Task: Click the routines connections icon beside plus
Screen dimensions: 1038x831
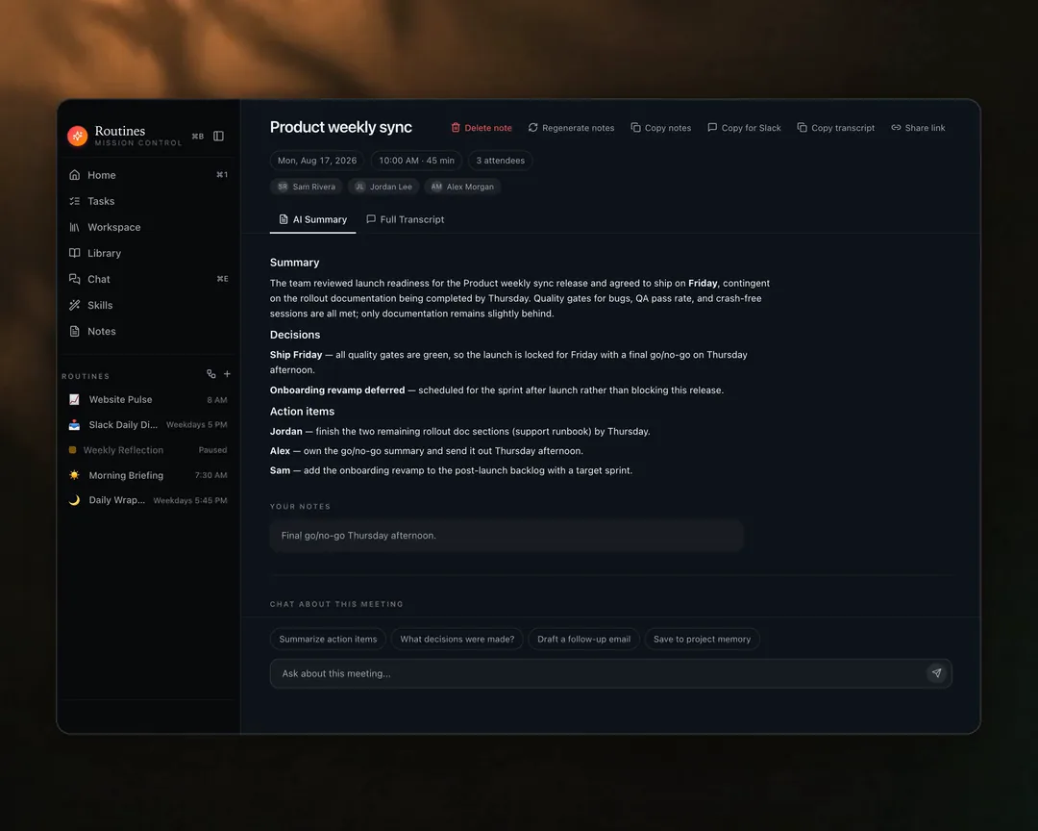Action: [211, 374]
